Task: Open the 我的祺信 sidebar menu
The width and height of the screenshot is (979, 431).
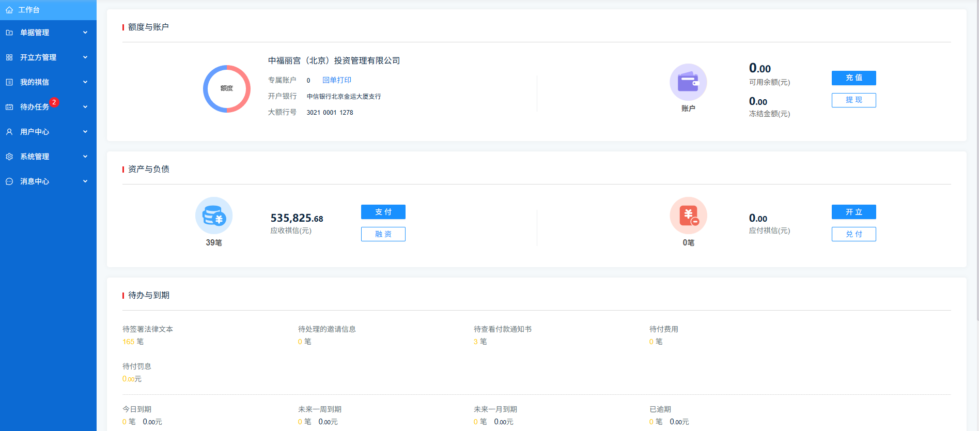Action: tap(35, 82)
